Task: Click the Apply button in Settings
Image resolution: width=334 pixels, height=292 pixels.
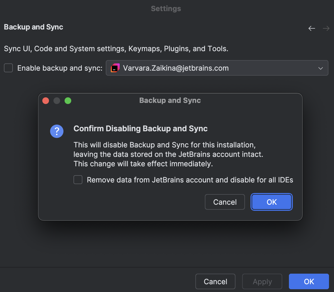Action: 262,281
